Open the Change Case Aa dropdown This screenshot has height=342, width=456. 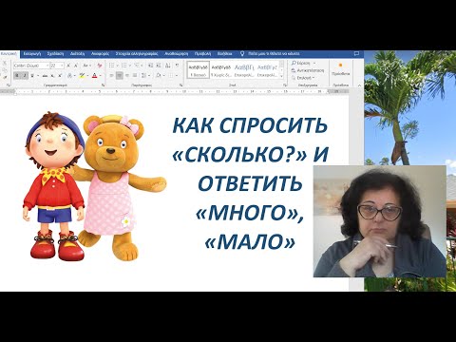87,66
